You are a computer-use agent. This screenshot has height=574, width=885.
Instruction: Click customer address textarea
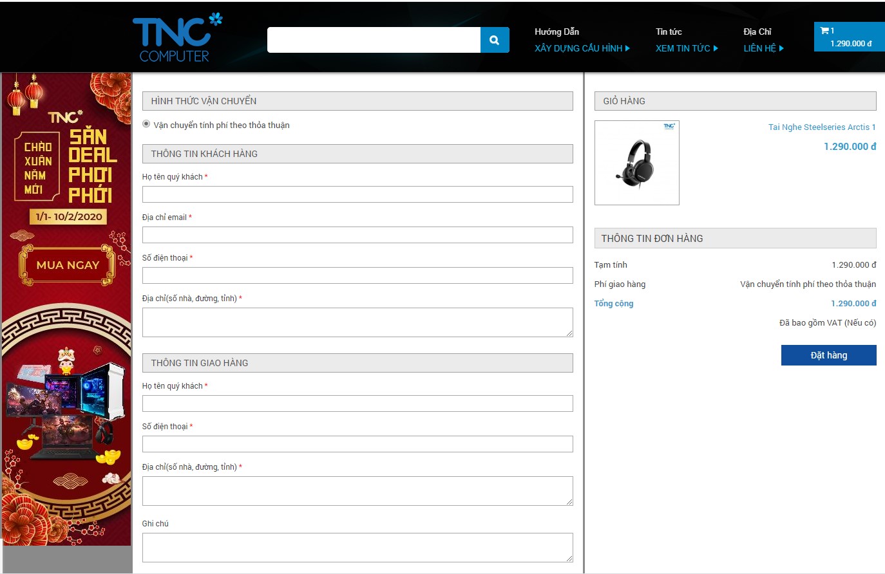(x=357, y=322)
